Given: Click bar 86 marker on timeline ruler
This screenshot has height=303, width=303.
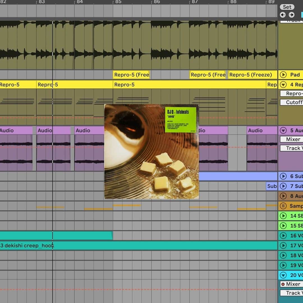Looking at the screenshot, I should click(157, 2).
